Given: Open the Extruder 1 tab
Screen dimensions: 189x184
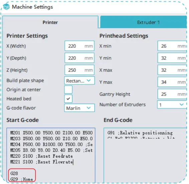Looking at the screenshot, I should pyautogui.click(x=144, y=22).
